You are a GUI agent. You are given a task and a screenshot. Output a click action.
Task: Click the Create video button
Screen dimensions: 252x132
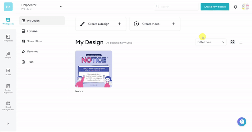click(x=155, y=24)
